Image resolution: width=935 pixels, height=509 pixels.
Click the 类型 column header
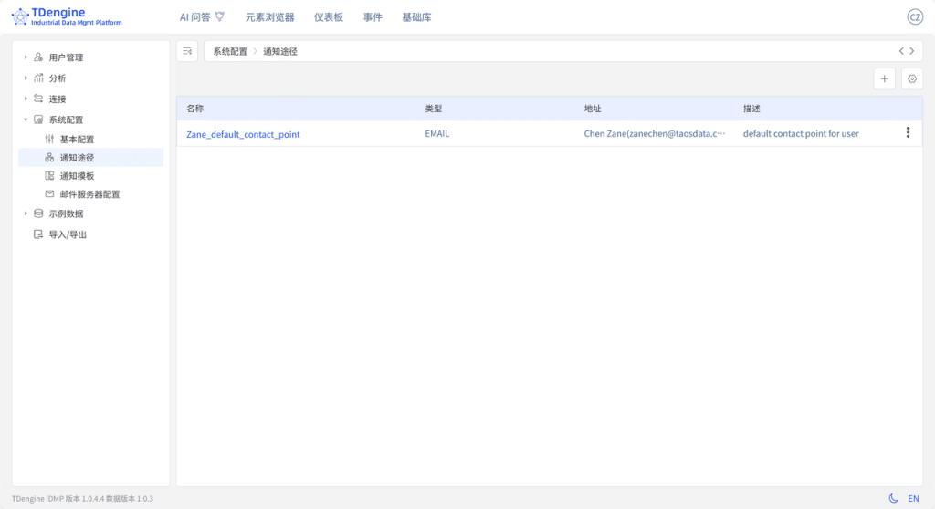[x=434, y=109]
